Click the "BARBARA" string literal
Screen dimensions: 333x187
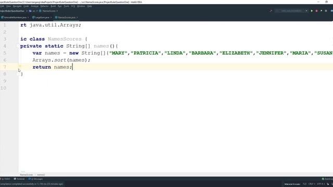(x=202, y=53)
